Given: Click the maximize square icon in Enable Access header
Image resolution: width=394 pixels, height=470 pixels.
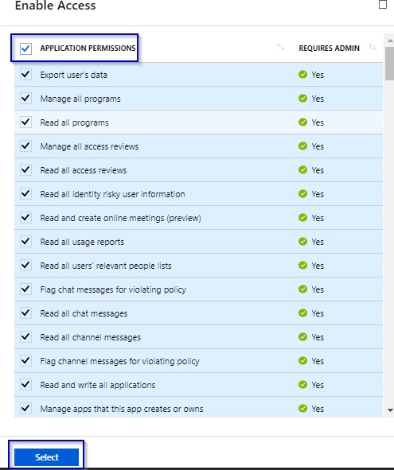Looking at the screenshot, I should [x=383, y=5].
